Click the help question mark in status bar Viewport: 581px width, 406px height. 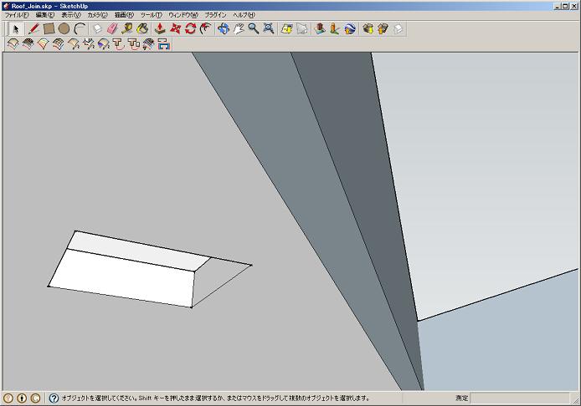click(54, 398)
